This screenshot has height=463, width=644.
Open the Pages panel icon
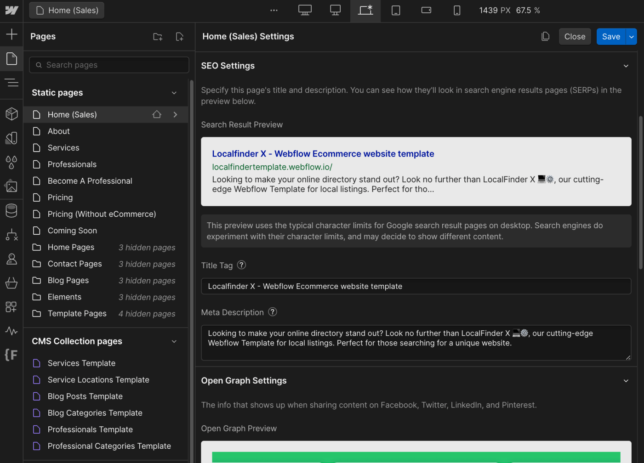click(x=11, y=58)
